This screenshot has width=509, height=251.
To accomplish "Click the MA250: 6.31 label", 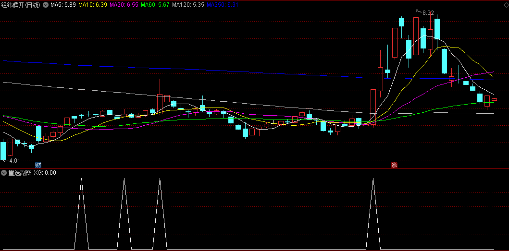I will point(223,5).
